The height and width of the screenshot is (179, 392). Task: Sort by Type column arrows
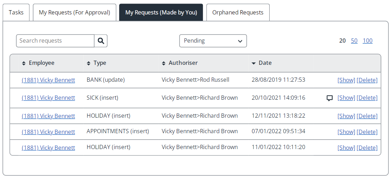tap(89, 63)
